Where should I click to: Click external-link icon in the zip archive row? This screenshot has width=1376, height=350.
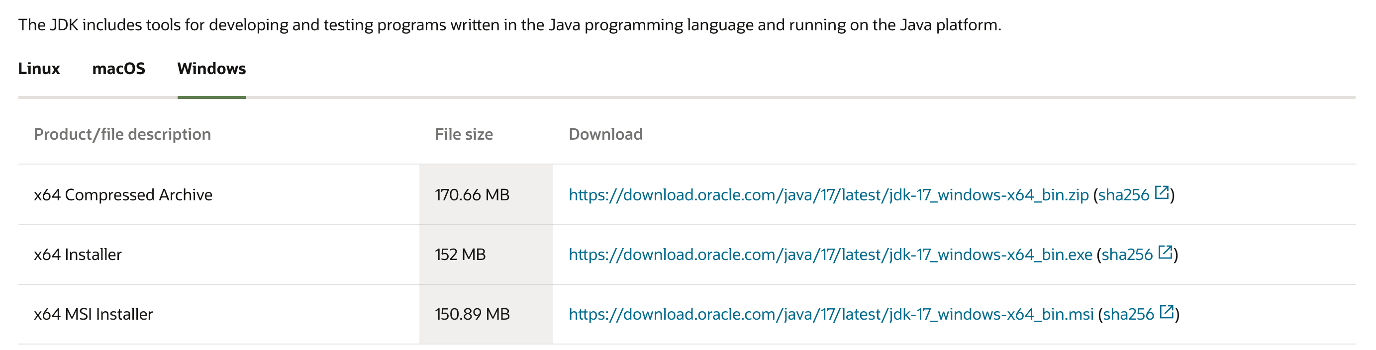click(1162, 192)
